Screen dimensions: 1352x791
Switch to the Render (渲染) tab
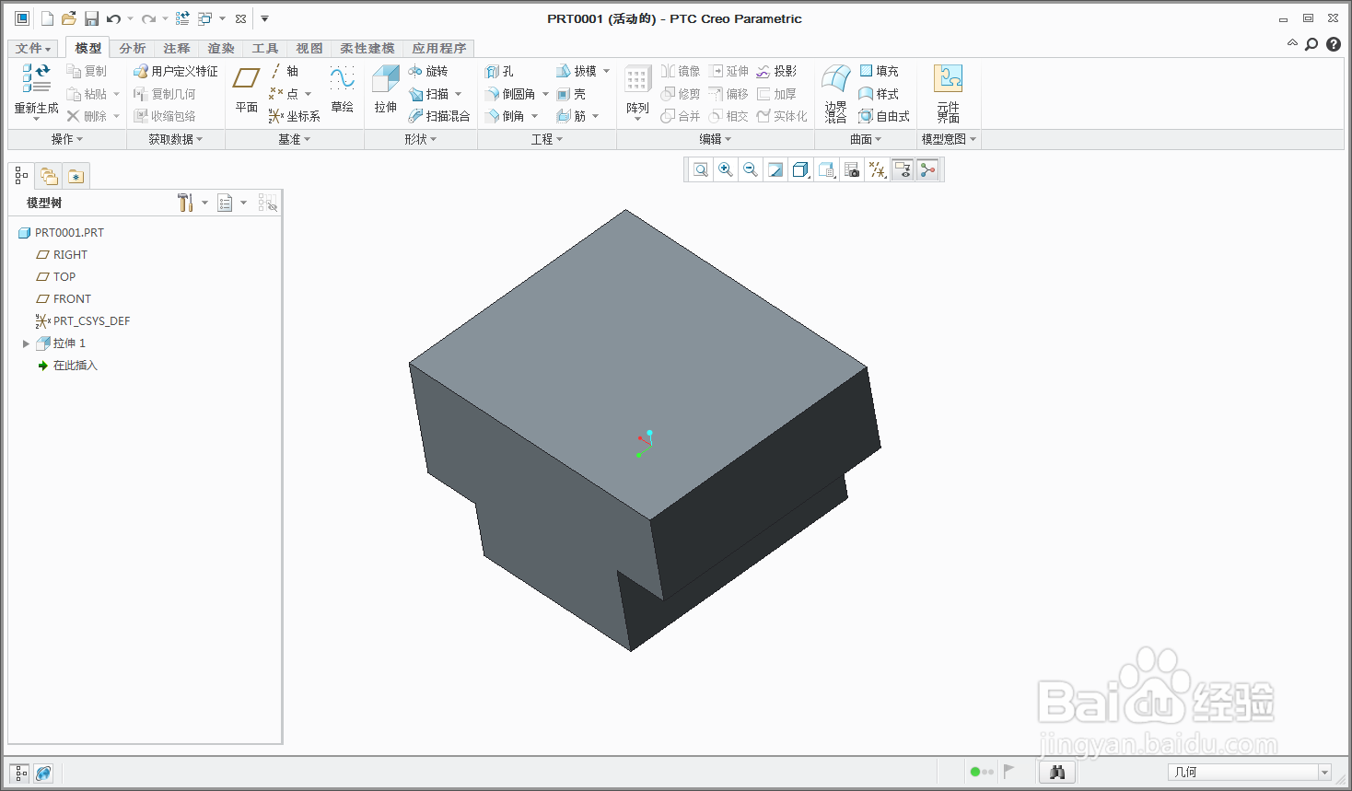coord(221,48)
